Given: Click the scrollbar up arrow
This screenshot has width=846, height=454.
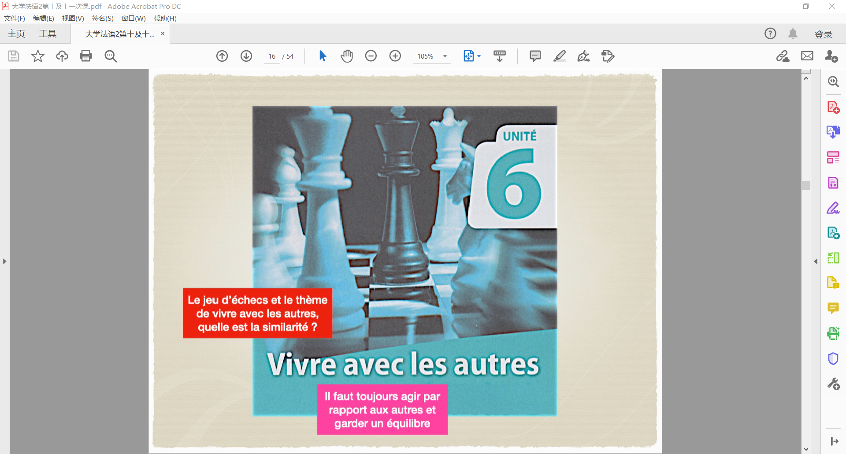Looking at the screenshot, I should [x=806, y=78].
